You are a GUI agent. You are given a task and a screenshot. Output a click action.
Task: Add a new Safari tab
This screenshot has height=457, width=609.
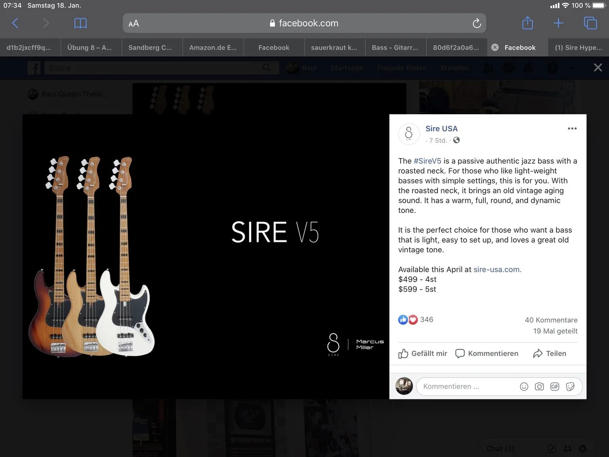[x=559, y=23]
